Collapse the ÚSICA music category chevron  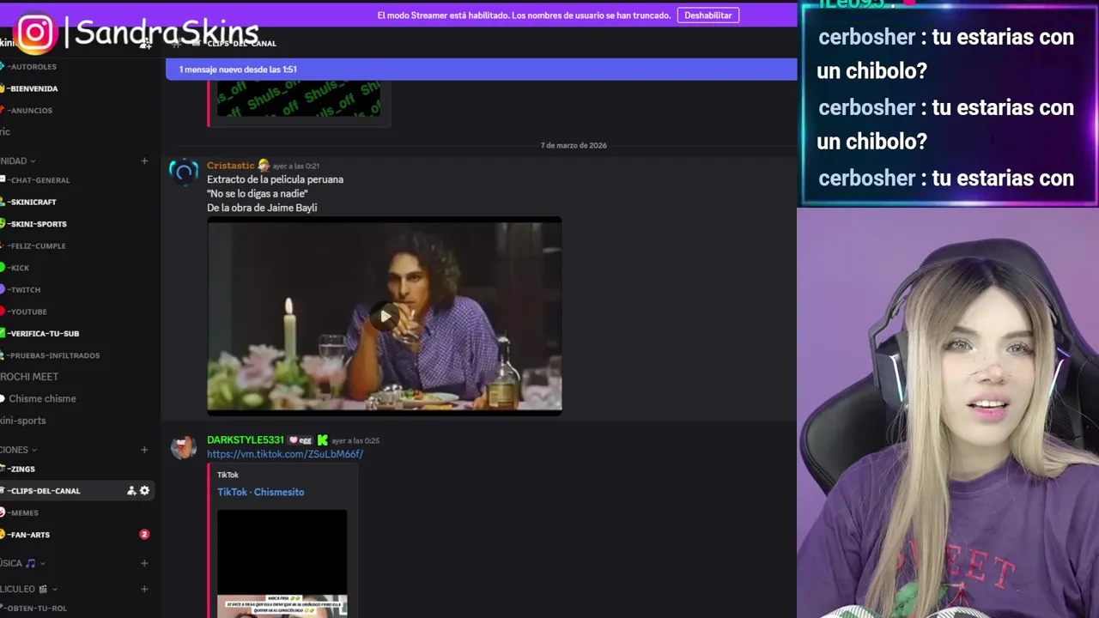tap(42, 564)
